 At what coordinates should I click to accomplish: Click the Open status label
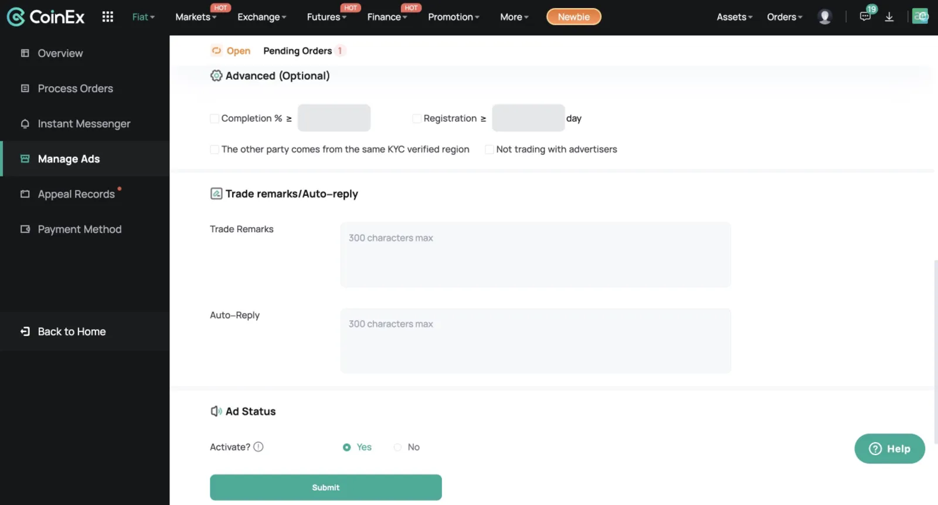click(238, 51)
